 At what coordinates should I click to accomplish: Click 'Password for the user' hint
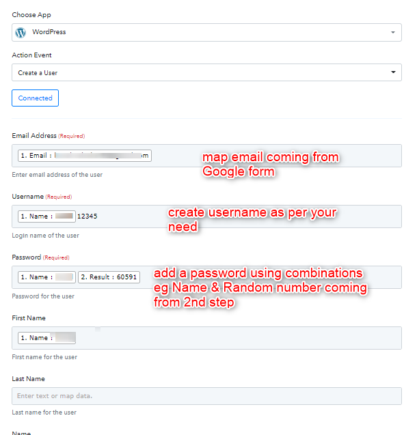click(43, 296)
